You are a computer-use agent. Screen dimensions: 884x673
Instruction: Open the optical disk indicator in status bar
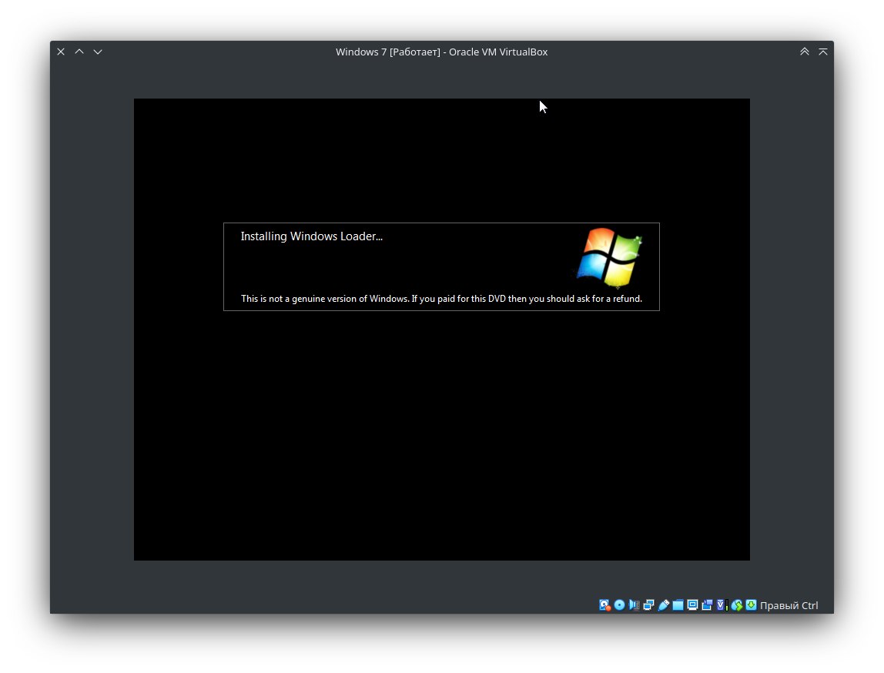(619, 605)
